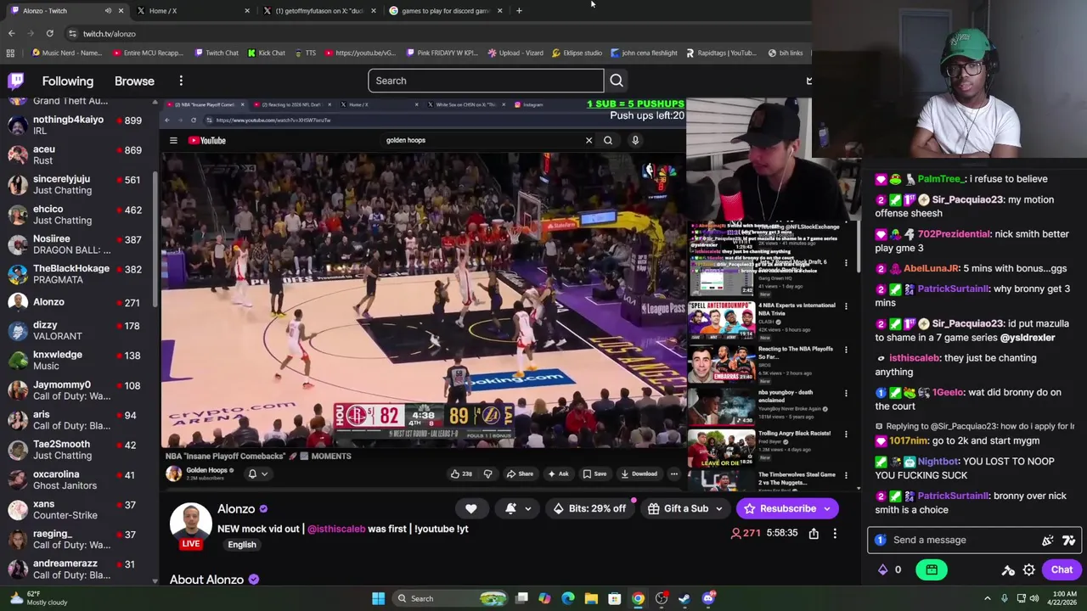
Task: Open chat identity badge in message box
Action: 881,540
